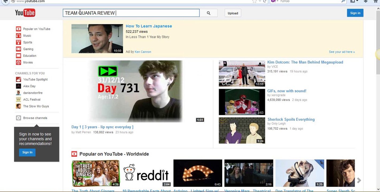Click the blue Sign in button at top right
This screenshot has height=192, width=380.
355,13
